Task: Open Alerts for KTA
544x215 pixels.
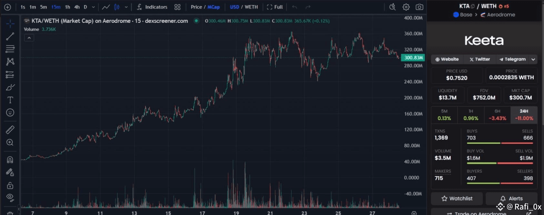Action: coord(511,199)
